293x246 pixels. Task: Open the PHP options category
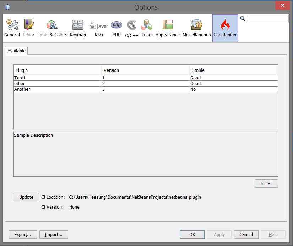[x=116, y=28]
